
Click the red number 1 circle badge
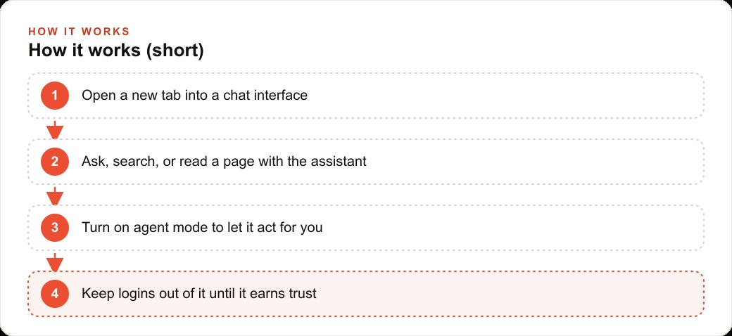click(x=55, y=96)
